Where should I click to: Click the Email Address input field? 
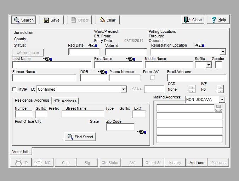pos(197,78)
